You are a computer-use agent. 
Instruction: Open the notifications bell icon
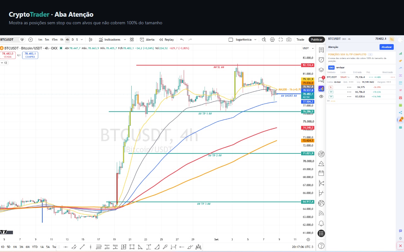click(321, 223)
